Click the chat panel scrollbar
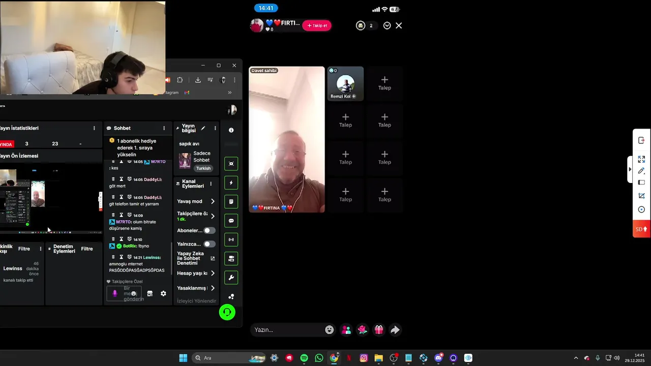 (x=171, y=259)
